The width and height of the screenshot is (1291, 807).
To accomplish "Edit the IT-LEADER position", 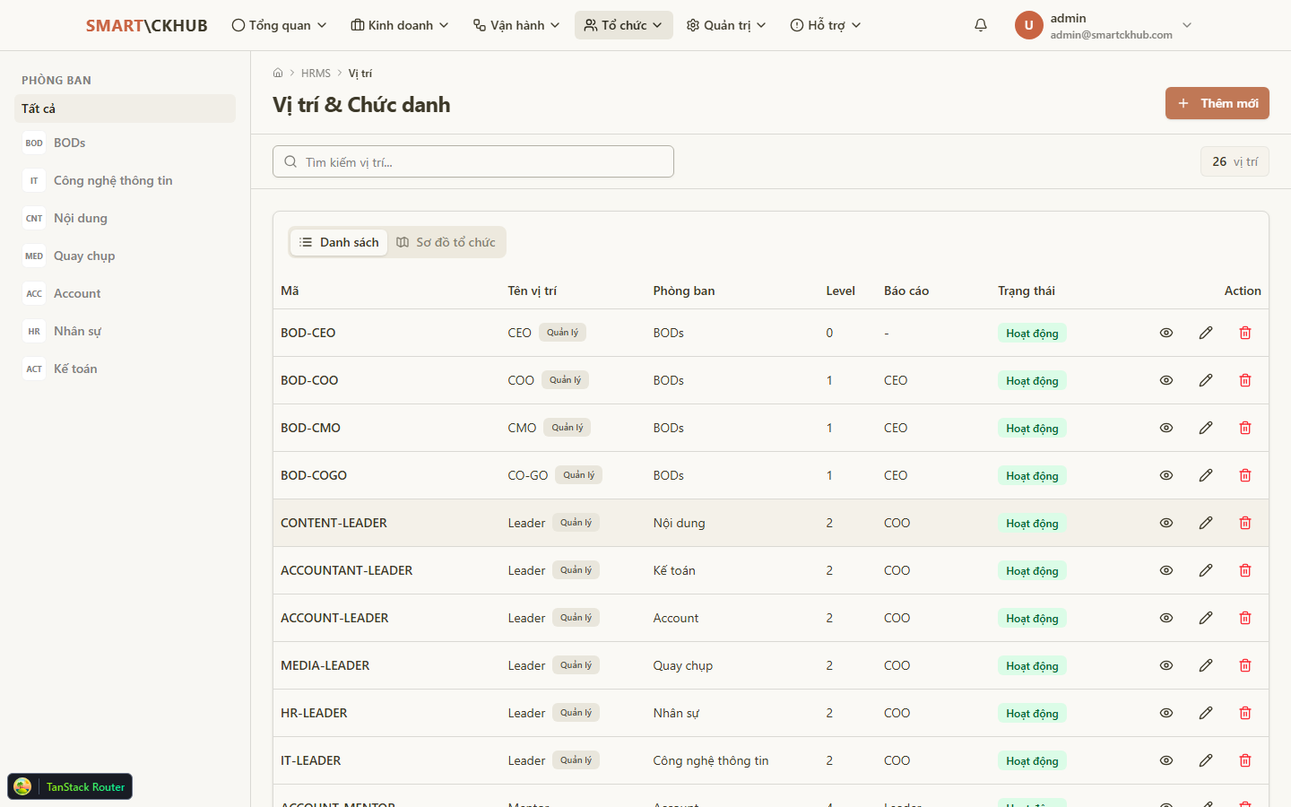I will pos(1206,760).
